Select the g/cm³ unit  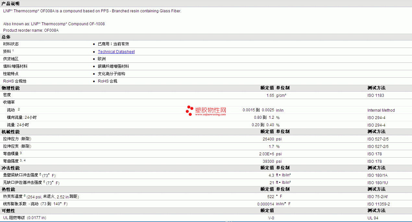281,95
